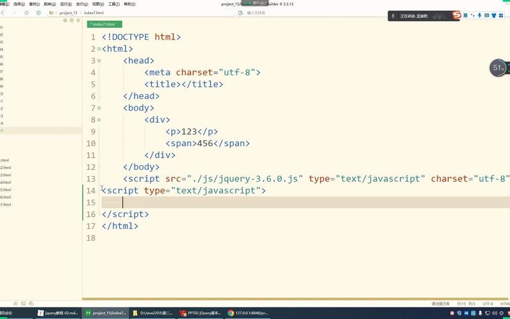Open the 运行(R) menu
Viewport: 510px width, 319px height.
[66, 4]
